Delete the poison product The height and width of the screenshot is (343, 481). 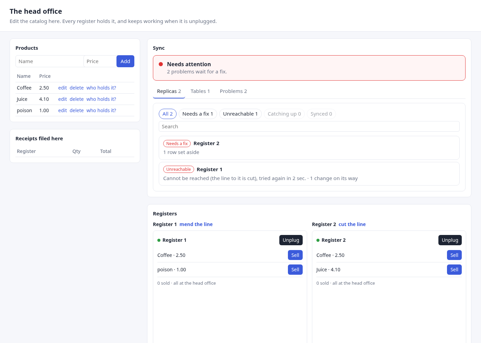pyautogui.click(x=77, y=110)
